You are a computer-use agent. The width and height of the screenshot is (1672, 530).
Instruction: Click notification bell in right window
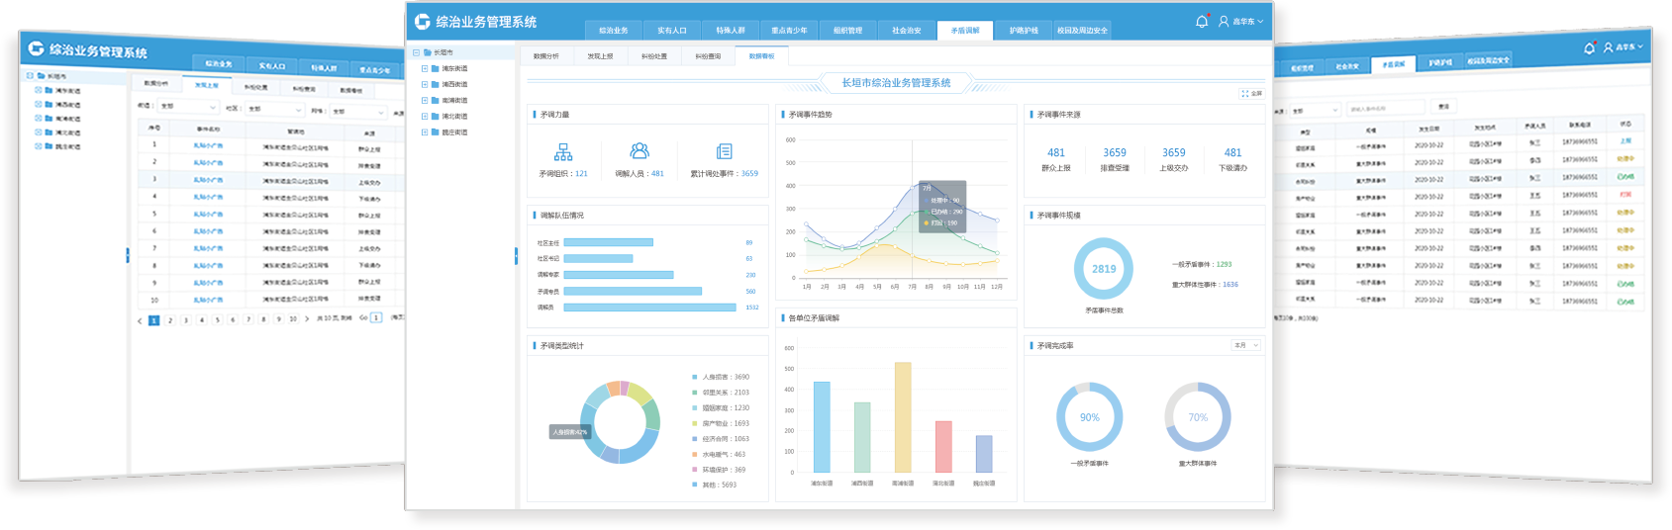pos(1590,48)
